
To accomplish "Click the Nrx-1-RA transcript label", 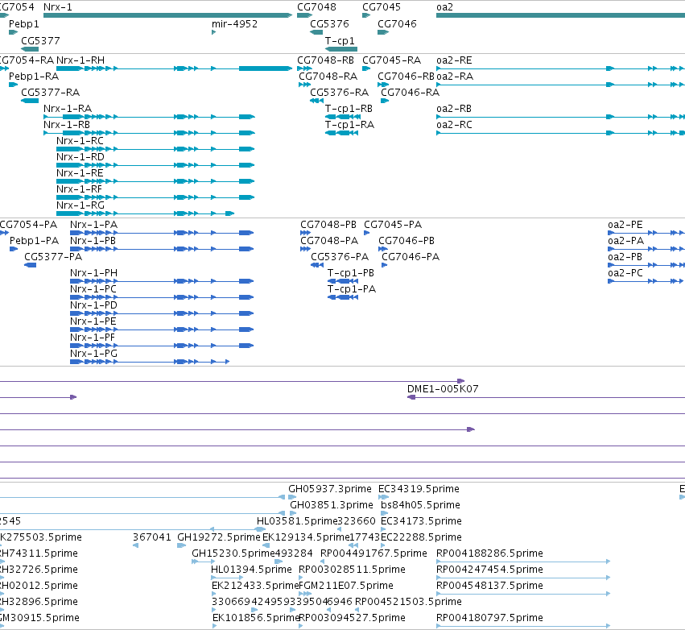I will click(68, 109).
